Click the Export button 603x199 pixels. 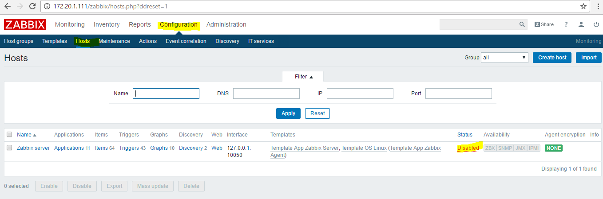[x=115, y=186]
